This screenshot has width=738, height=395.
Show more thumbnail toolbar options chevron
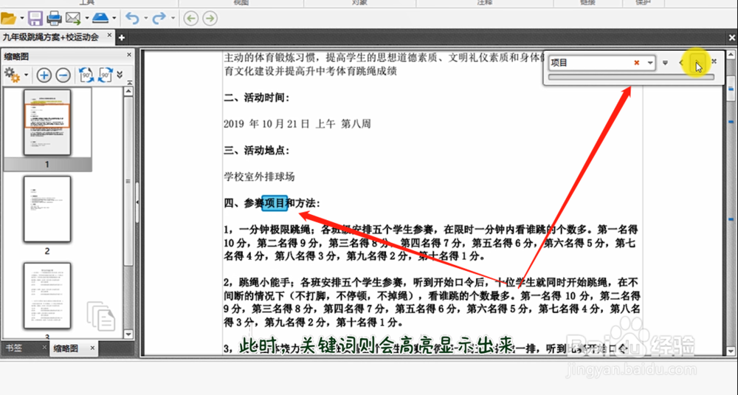click(x=120, y=75)
